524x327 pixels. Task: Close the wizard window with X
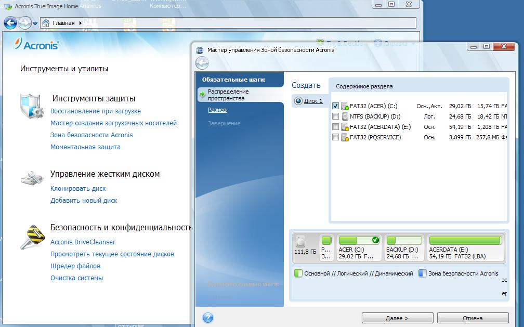click(x=504, y=46)
